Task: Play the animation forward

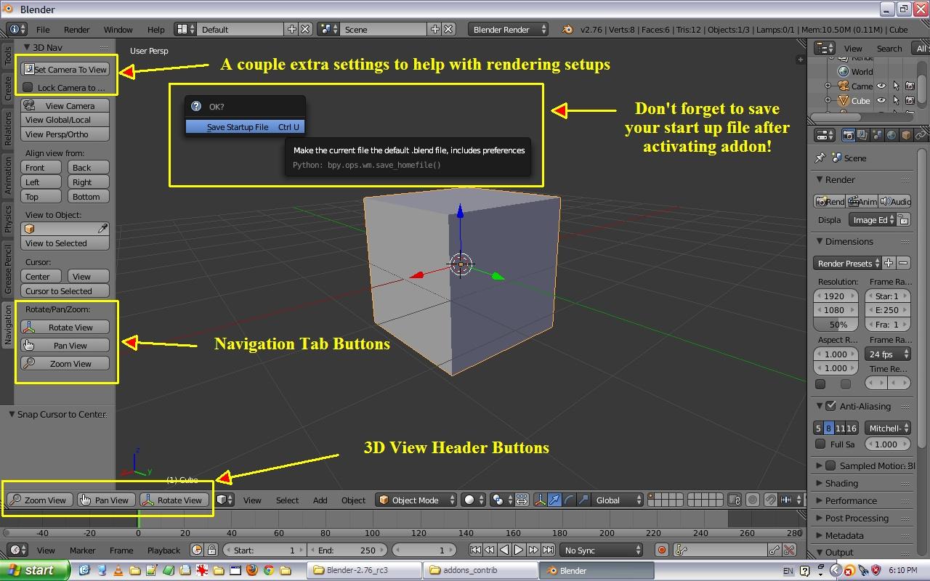Action: pos(519,550)
